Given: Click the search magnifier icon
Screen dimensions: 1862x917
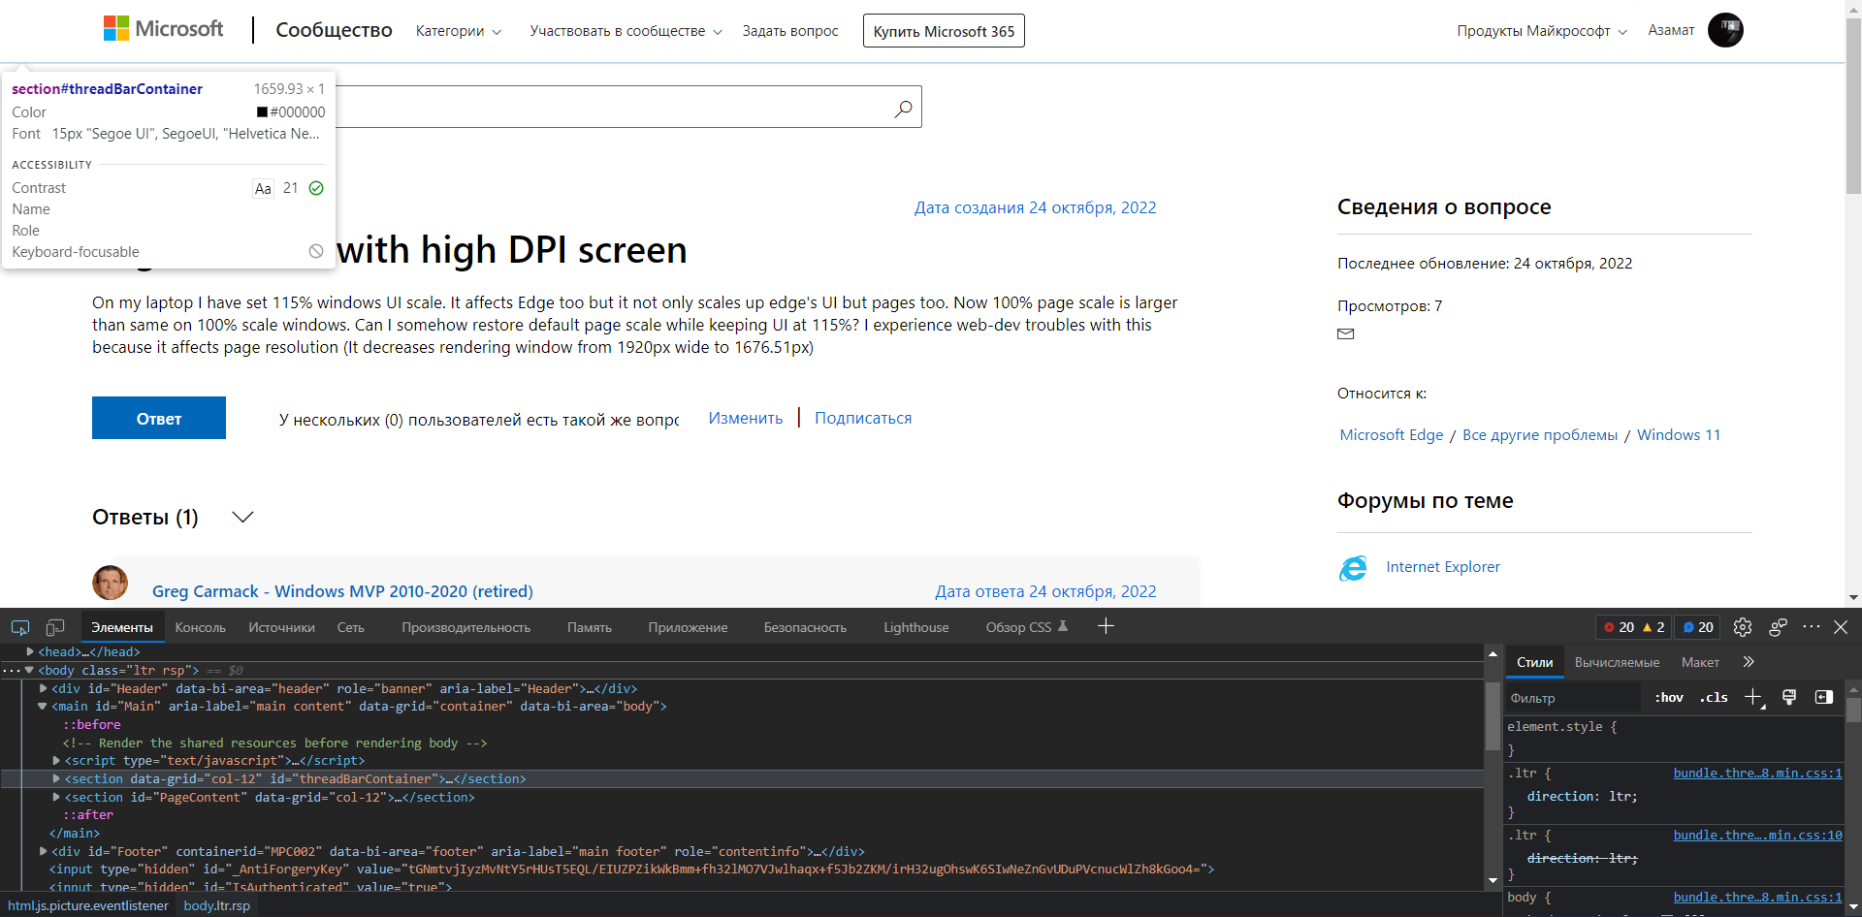Looking at the screenshot, I should pyautogui.click(x=903, y=108).
